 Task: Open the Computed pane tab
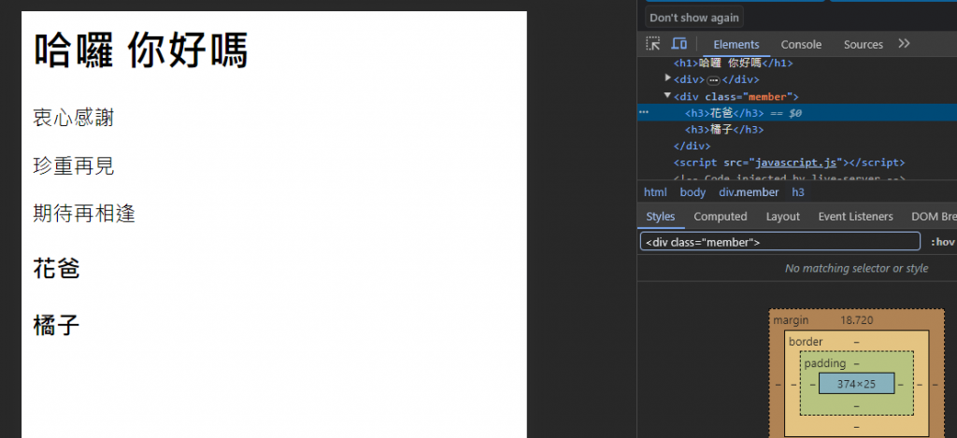[721, 217]
